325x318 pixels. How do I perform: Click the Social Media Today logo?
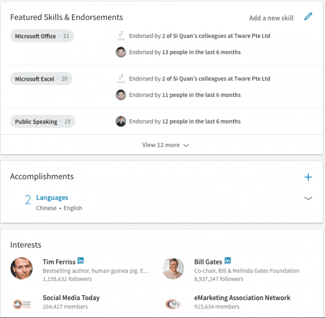click(x=22, y=304)
